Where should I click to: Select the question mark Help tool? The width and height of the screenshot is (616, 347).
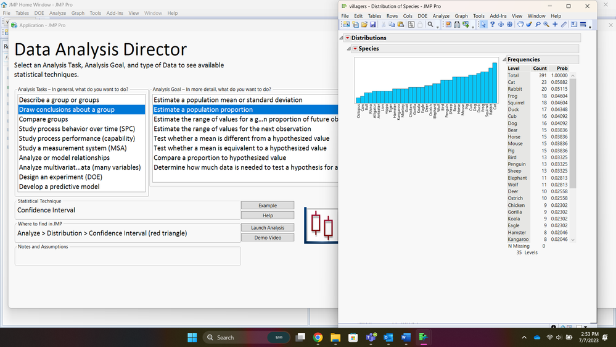point(492,25)
